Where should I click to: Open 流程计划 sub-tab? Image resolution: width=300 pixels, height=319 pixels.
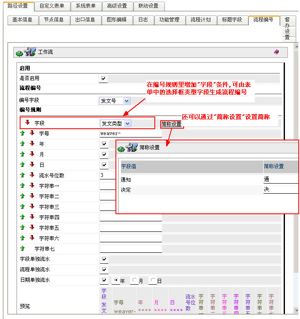[x=201, y=20]
